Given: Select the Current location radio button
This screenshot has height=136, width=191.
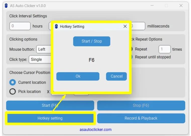Looking at the screenshot, I should (x=13, y=82).
